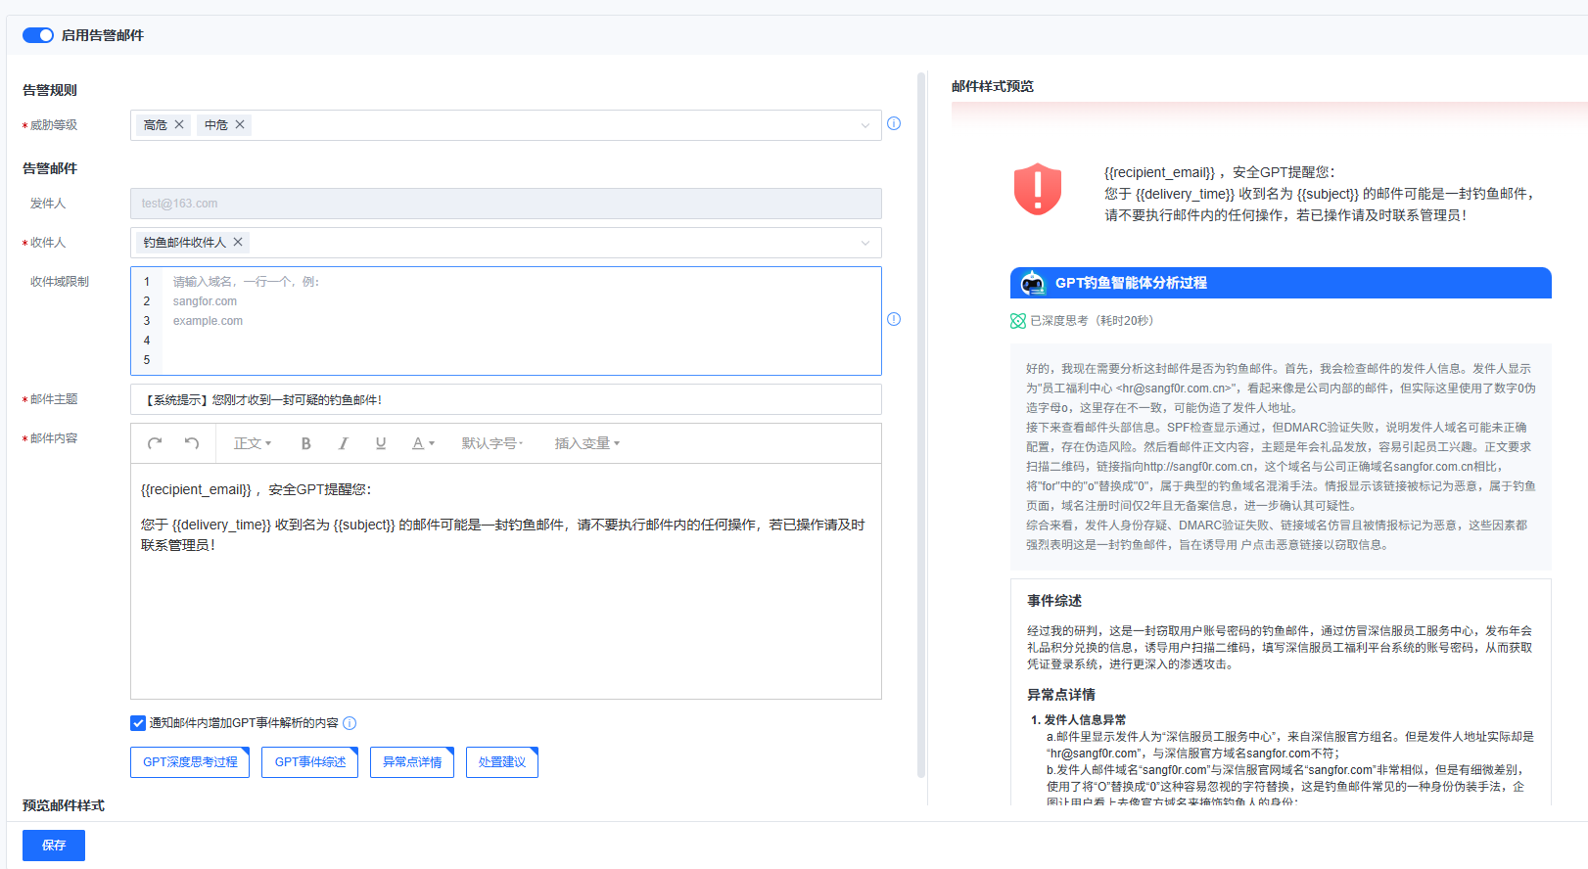Click info icon beside threat level field
This screenshot has height=869, width=1588.
coord(894,124)
